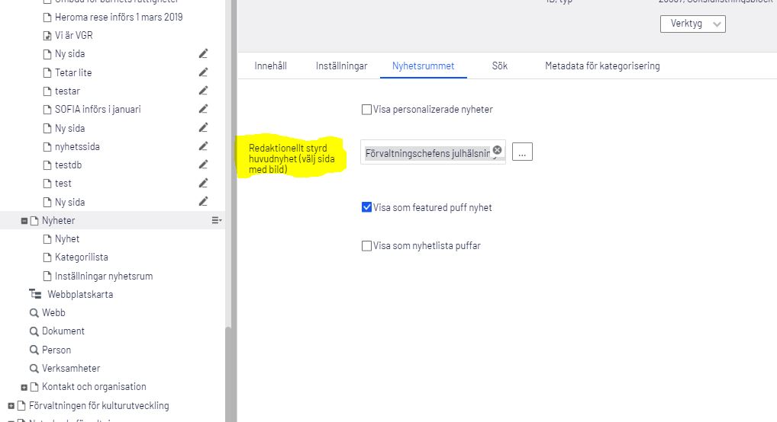Viewport: 777px width, 422px height.
Task: Open Inställningar nyhetsrum page in tree
Action: click(104, 276)
